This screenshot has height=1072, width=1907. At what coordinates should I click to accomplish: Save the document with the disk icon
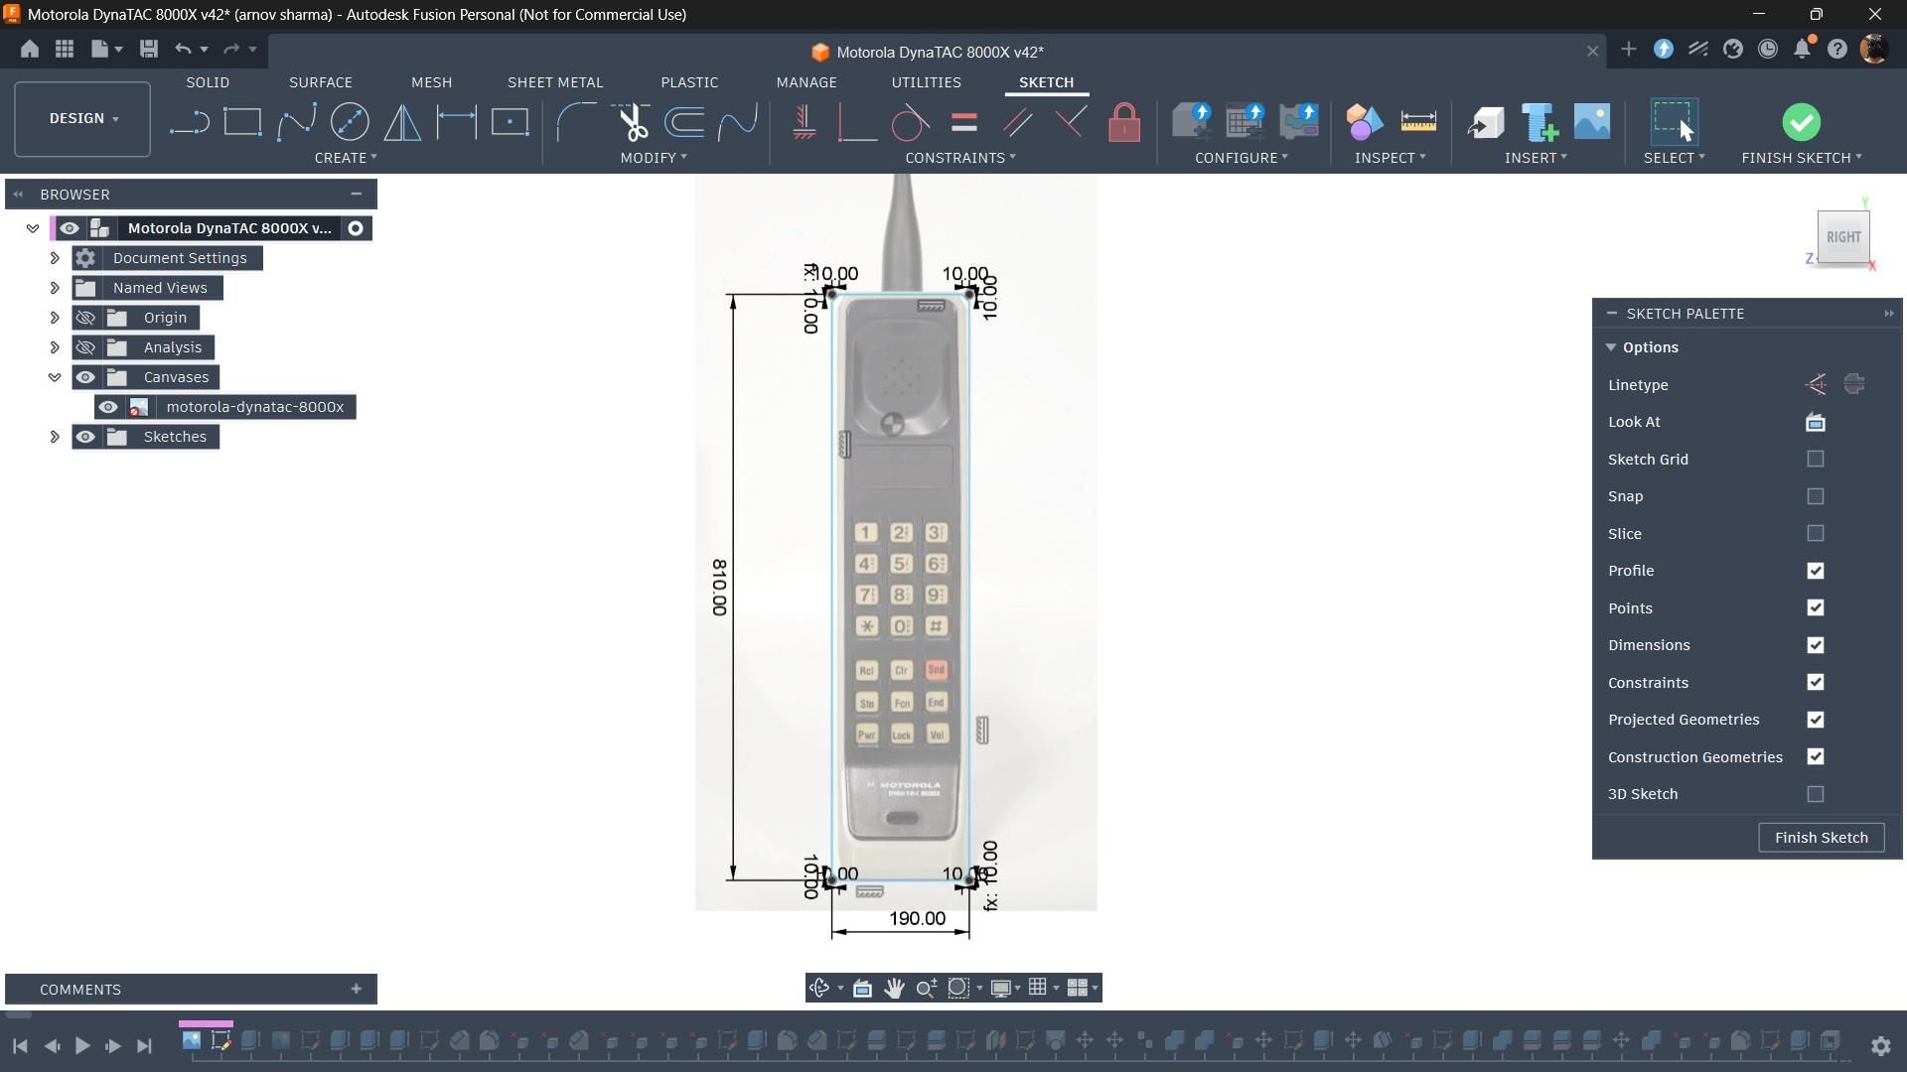pyautogui.click(x=149, y=49)
